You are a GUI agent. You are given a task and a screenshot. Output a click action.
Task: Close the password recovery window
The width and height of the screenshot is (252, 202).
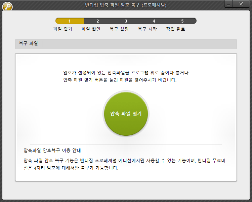tap(241, 4)
